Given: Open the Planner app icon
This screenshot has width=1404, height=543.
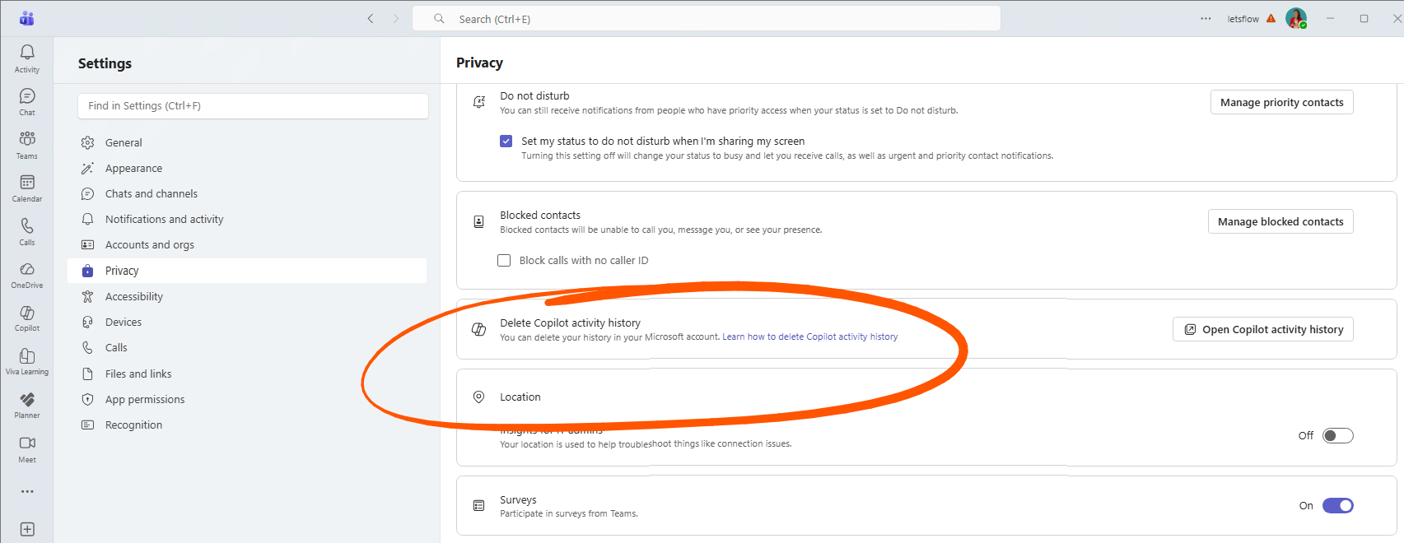Looking at the screenshot, I should coord(27,404).
